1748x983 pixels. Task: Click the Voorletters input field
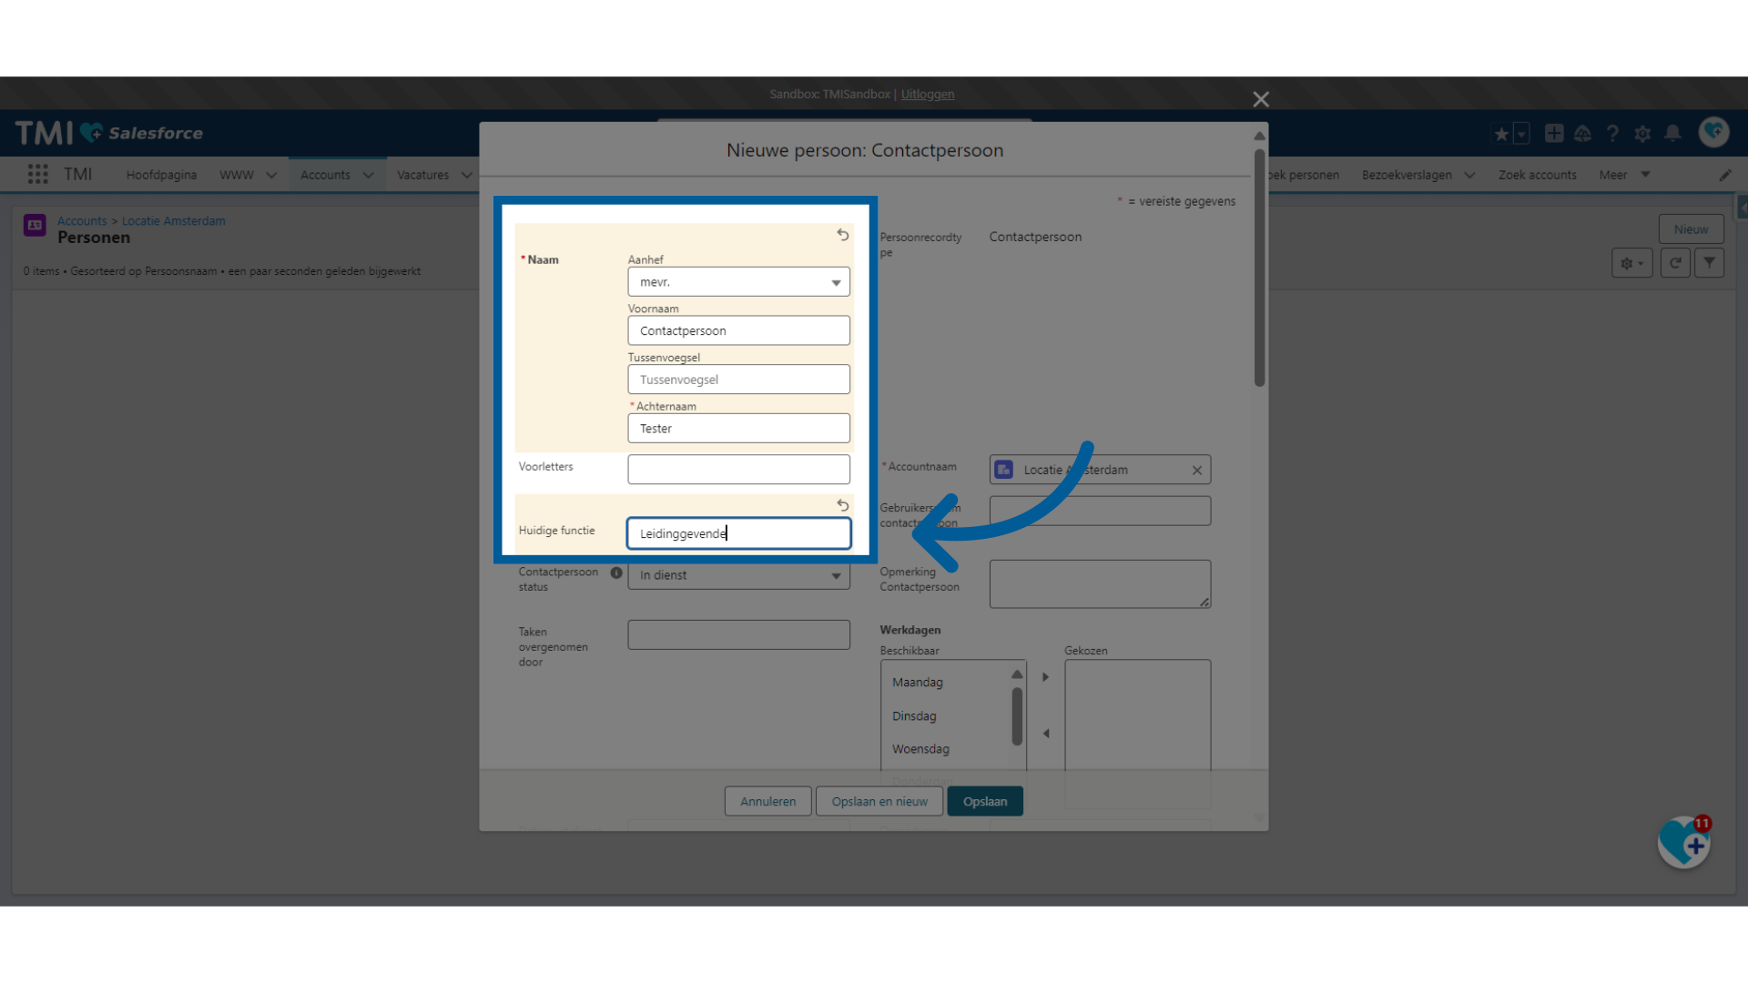[x=738, y=470]
